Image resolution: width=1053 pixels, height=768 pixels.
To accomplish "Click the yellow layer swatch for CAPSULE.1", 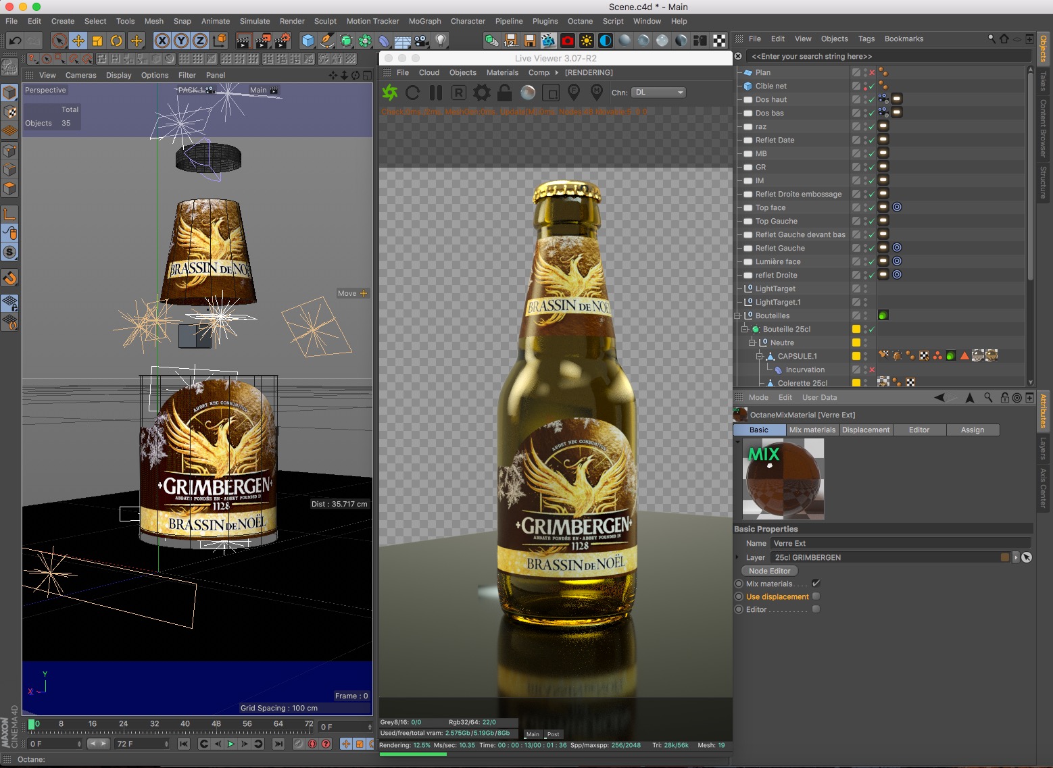I will tap(856, 356).
